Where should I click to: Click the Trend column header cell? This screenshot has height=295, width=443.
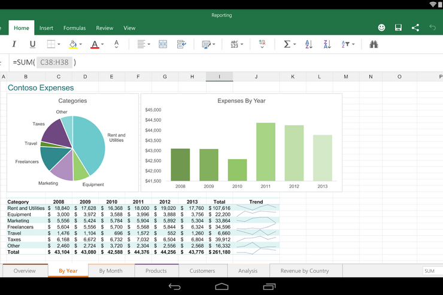[256, 202]
